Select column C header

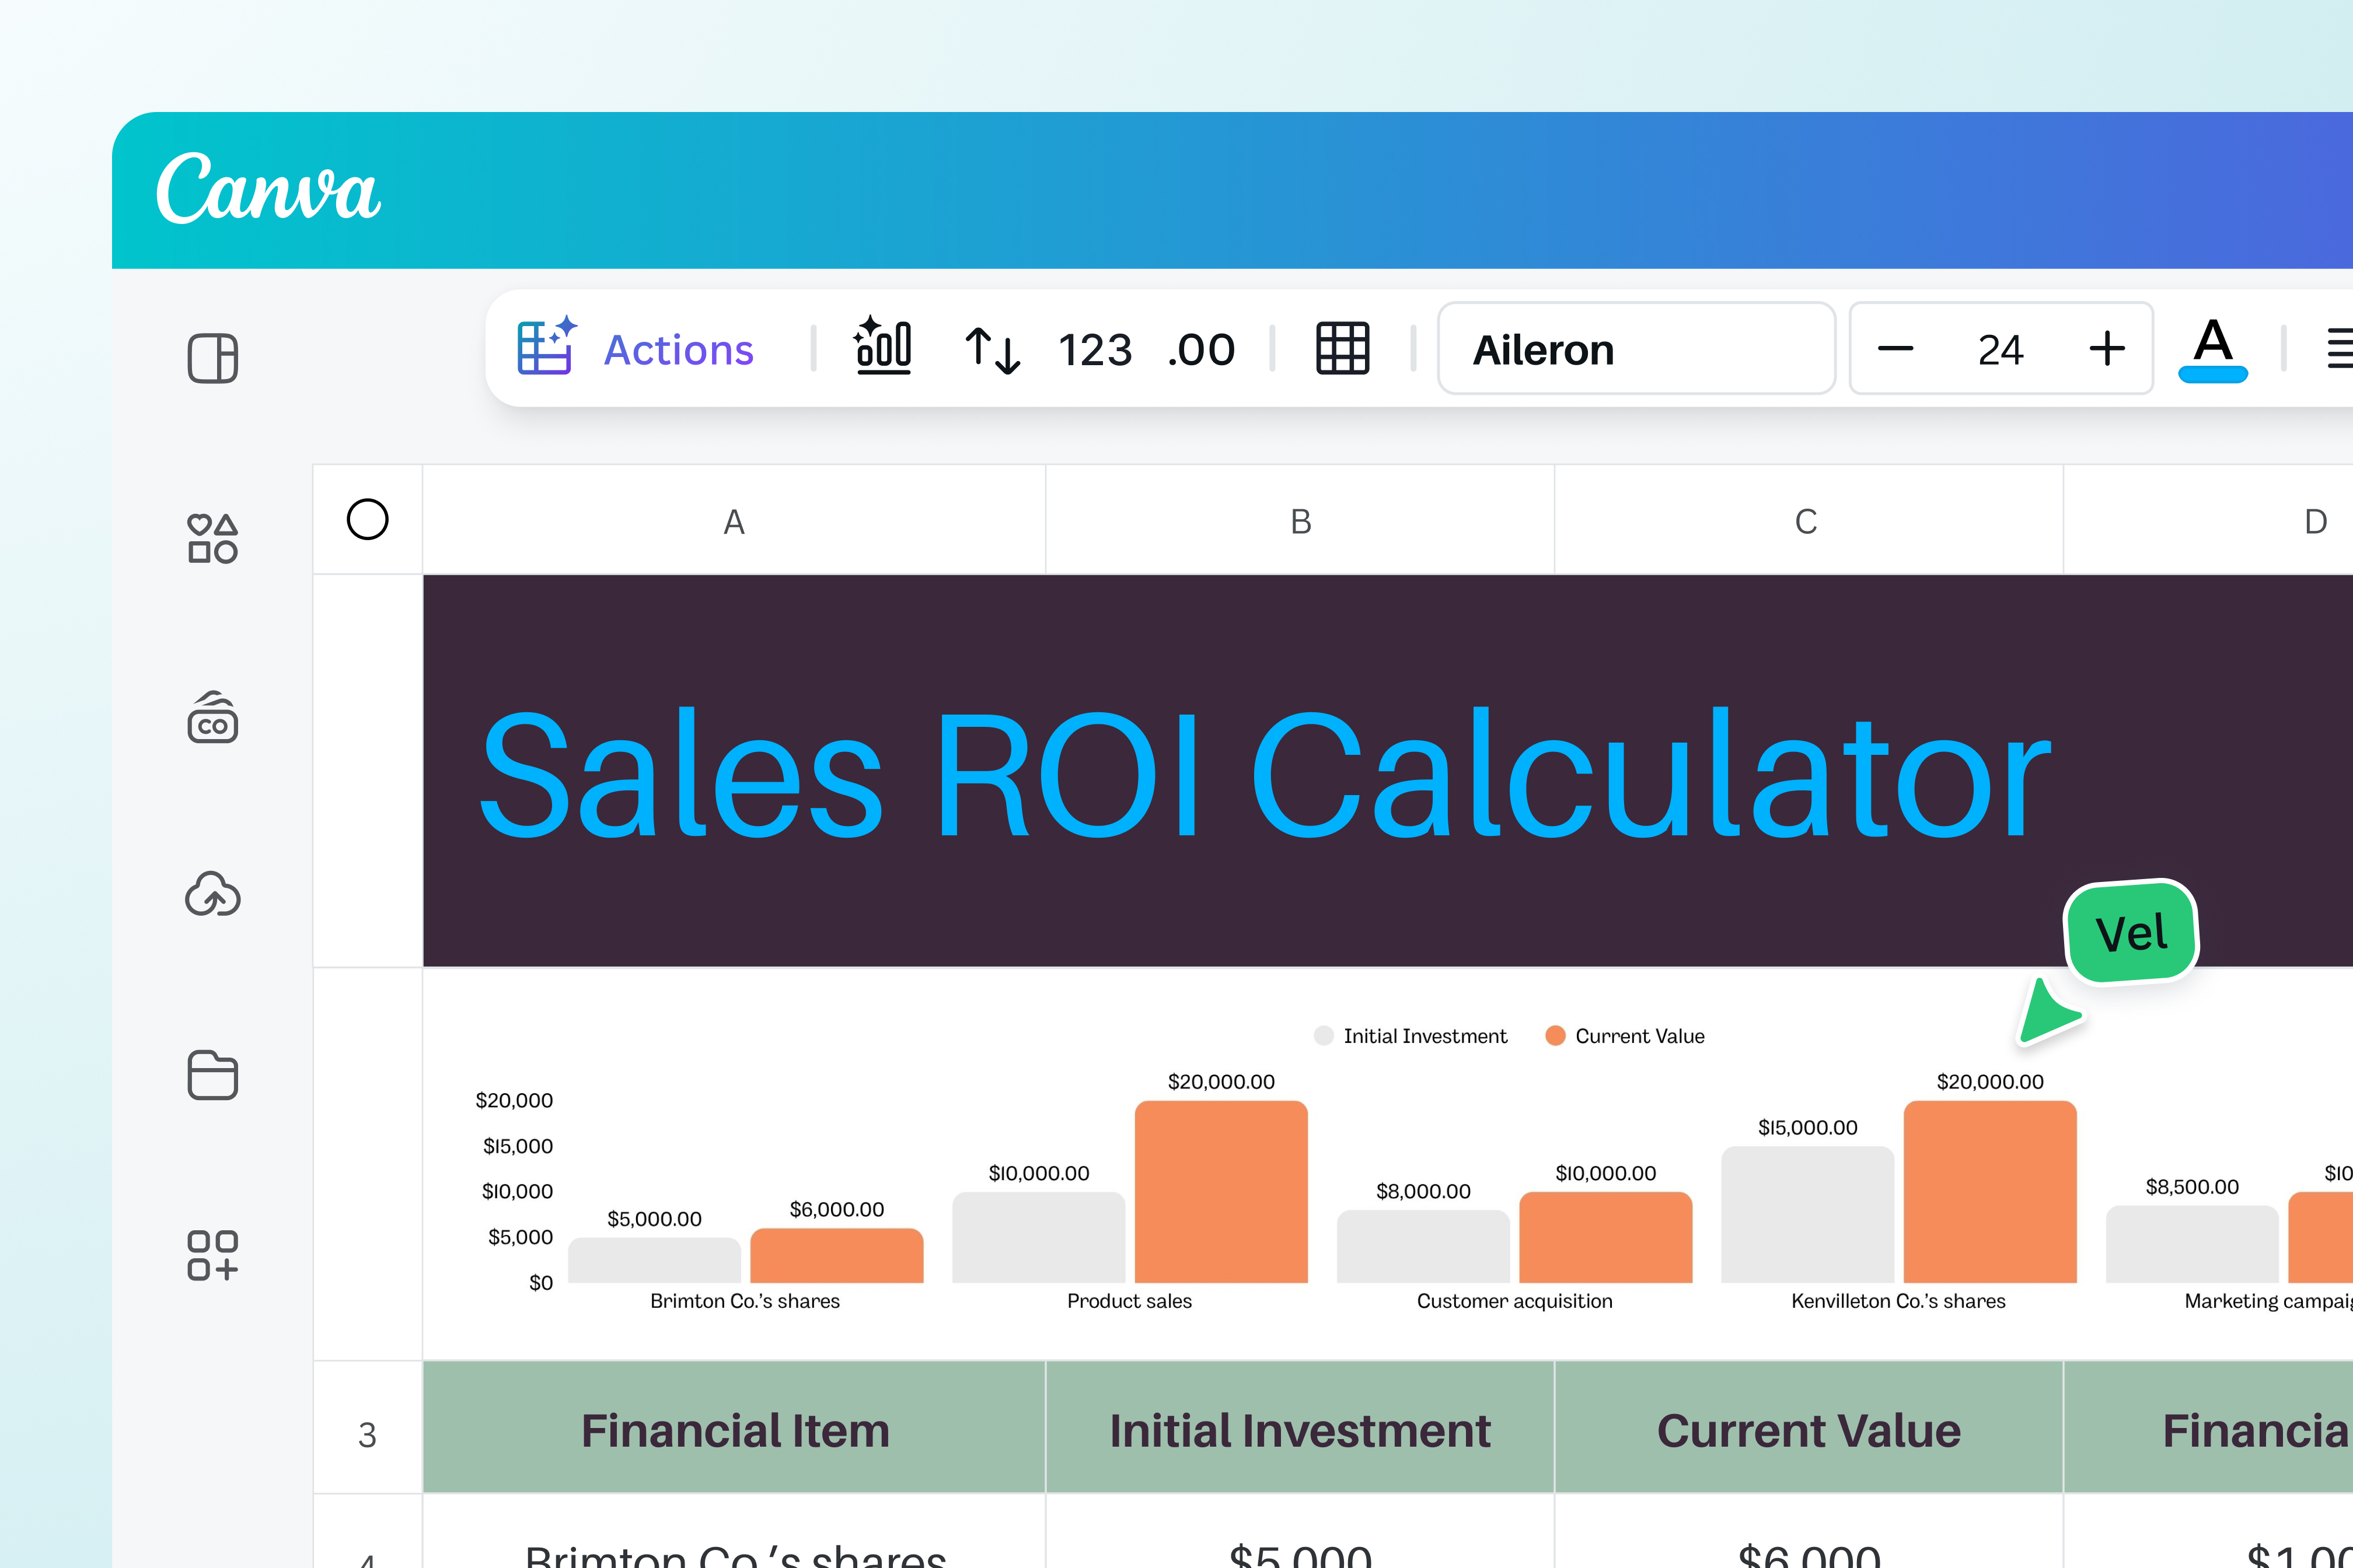point(1809,520)
